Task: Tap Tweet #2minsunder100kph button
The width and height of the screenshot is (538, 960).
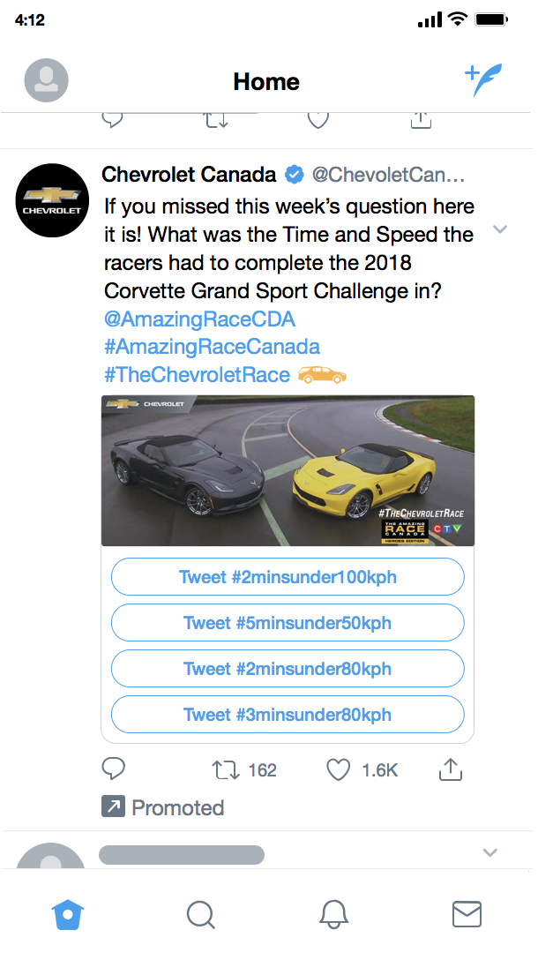Action: [x=288, y=577]
